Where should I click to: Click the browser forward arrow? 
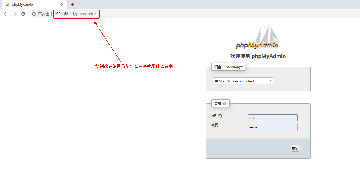tap(14, 14)
